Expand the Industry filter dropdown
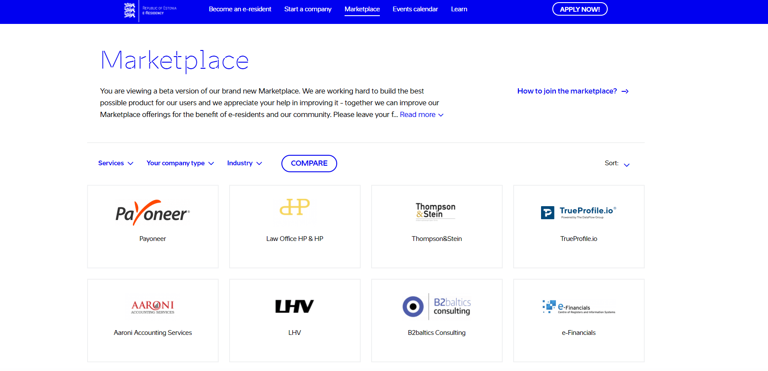This screenshot has height=371, width=768. pyautogui.click(x=244, y=163)
